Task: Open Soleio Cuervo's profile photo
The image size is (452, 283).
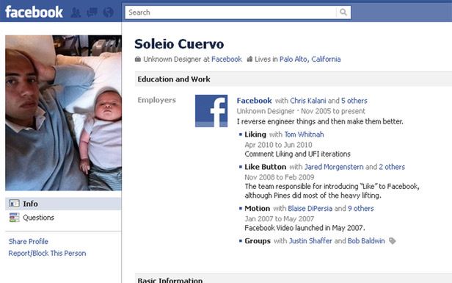Action: (x=63, y=113)
